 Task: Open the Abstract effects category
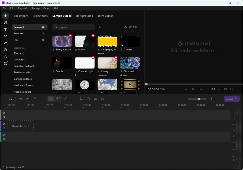(18, 53)
